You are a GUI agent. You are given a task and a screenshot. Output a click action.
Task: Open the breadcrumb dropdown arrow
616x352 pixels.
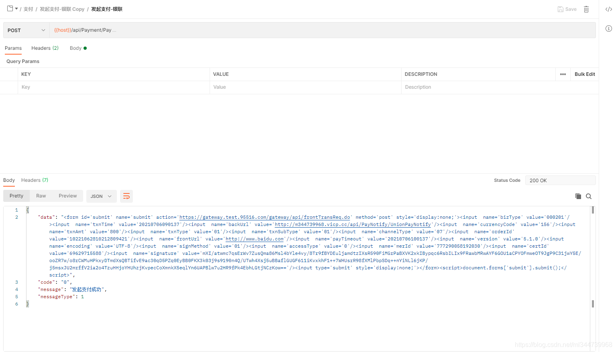point(16,8)
